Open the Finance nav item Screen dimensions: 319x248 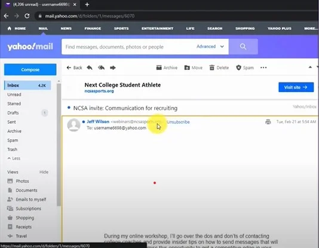pos(93,29)
